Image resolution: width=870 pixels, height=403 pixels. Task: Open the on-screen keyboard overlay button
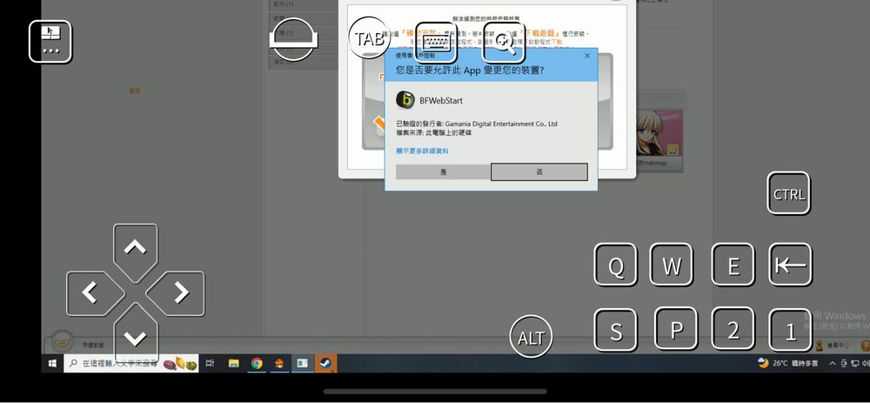tap(436, 42)
